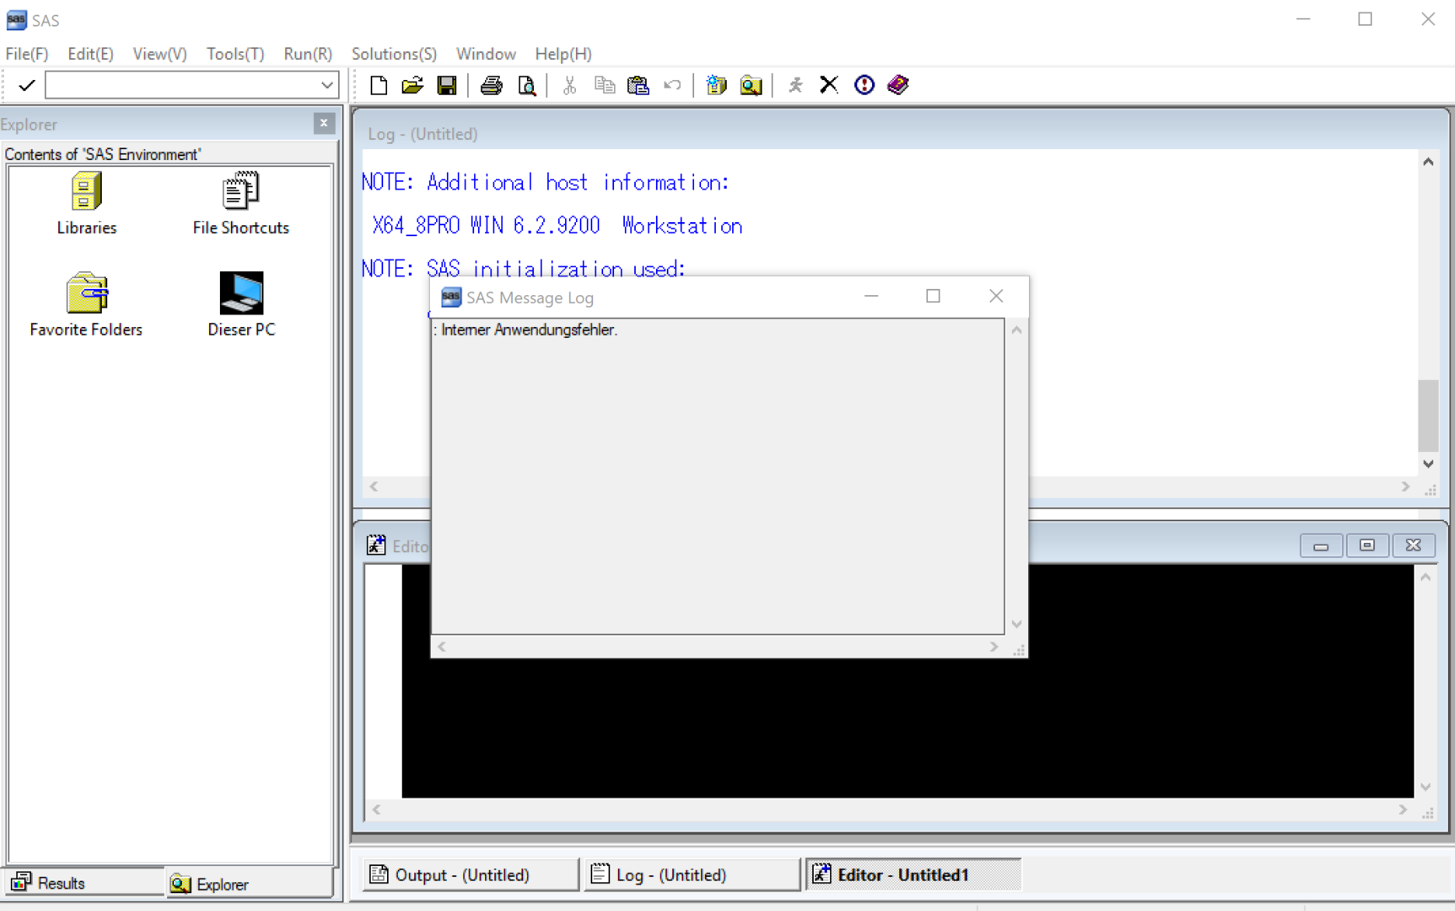The width and height of the screenshot is (1455, 911).
Task: Click the 'Interner Anwendungsfehler.' message text
Action: click(x=529, y=330)
